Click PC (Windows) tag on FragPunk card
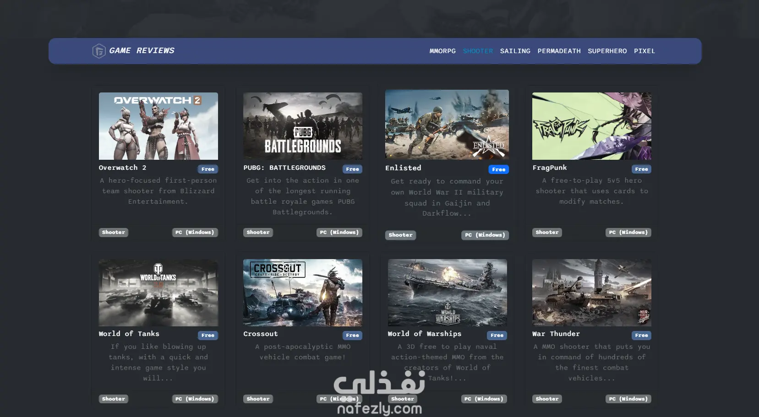This screenshot has width=759, height=417. coord(628,232)
